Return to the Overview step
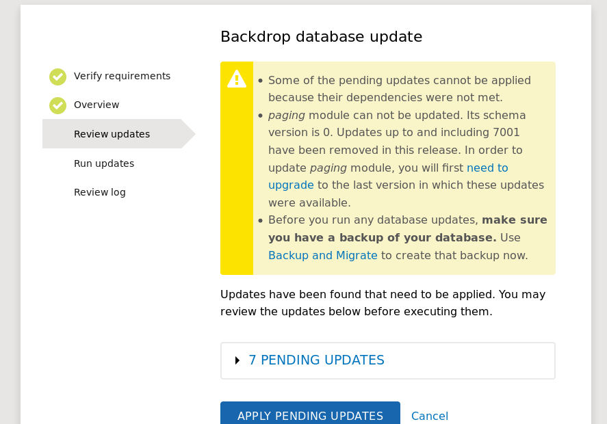Screen dimensions: 607x424 pos(96,105)
